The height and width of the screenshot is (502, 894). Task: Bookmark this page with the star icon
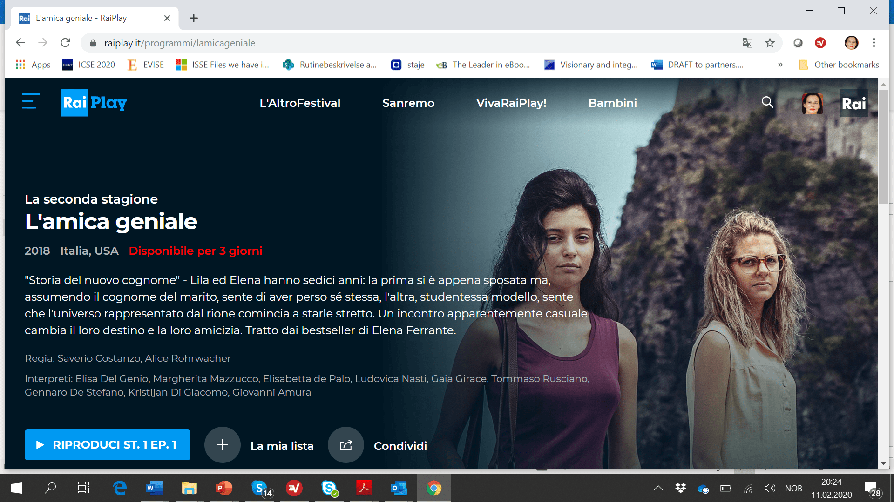click(x=770, y=43)
